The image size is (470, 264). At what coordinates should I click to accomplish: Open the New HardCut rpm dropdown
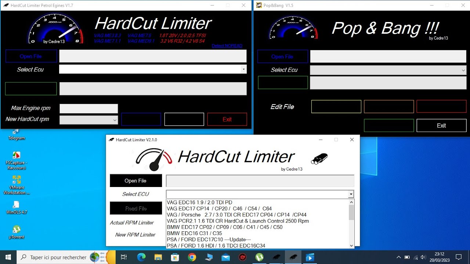[x=115, y=120]
